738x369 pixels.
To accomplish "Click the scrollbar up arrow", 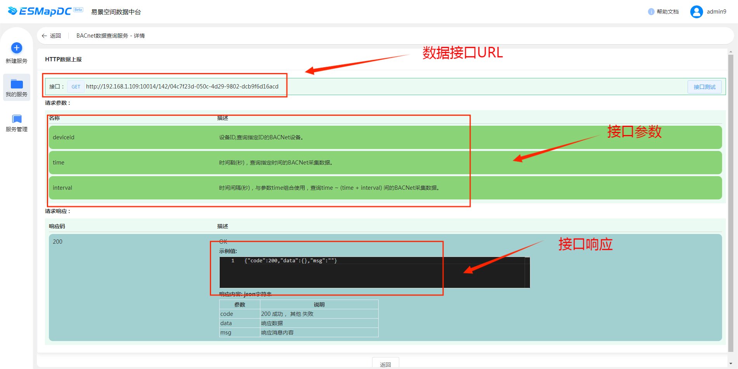I will [x=731, y=52].
